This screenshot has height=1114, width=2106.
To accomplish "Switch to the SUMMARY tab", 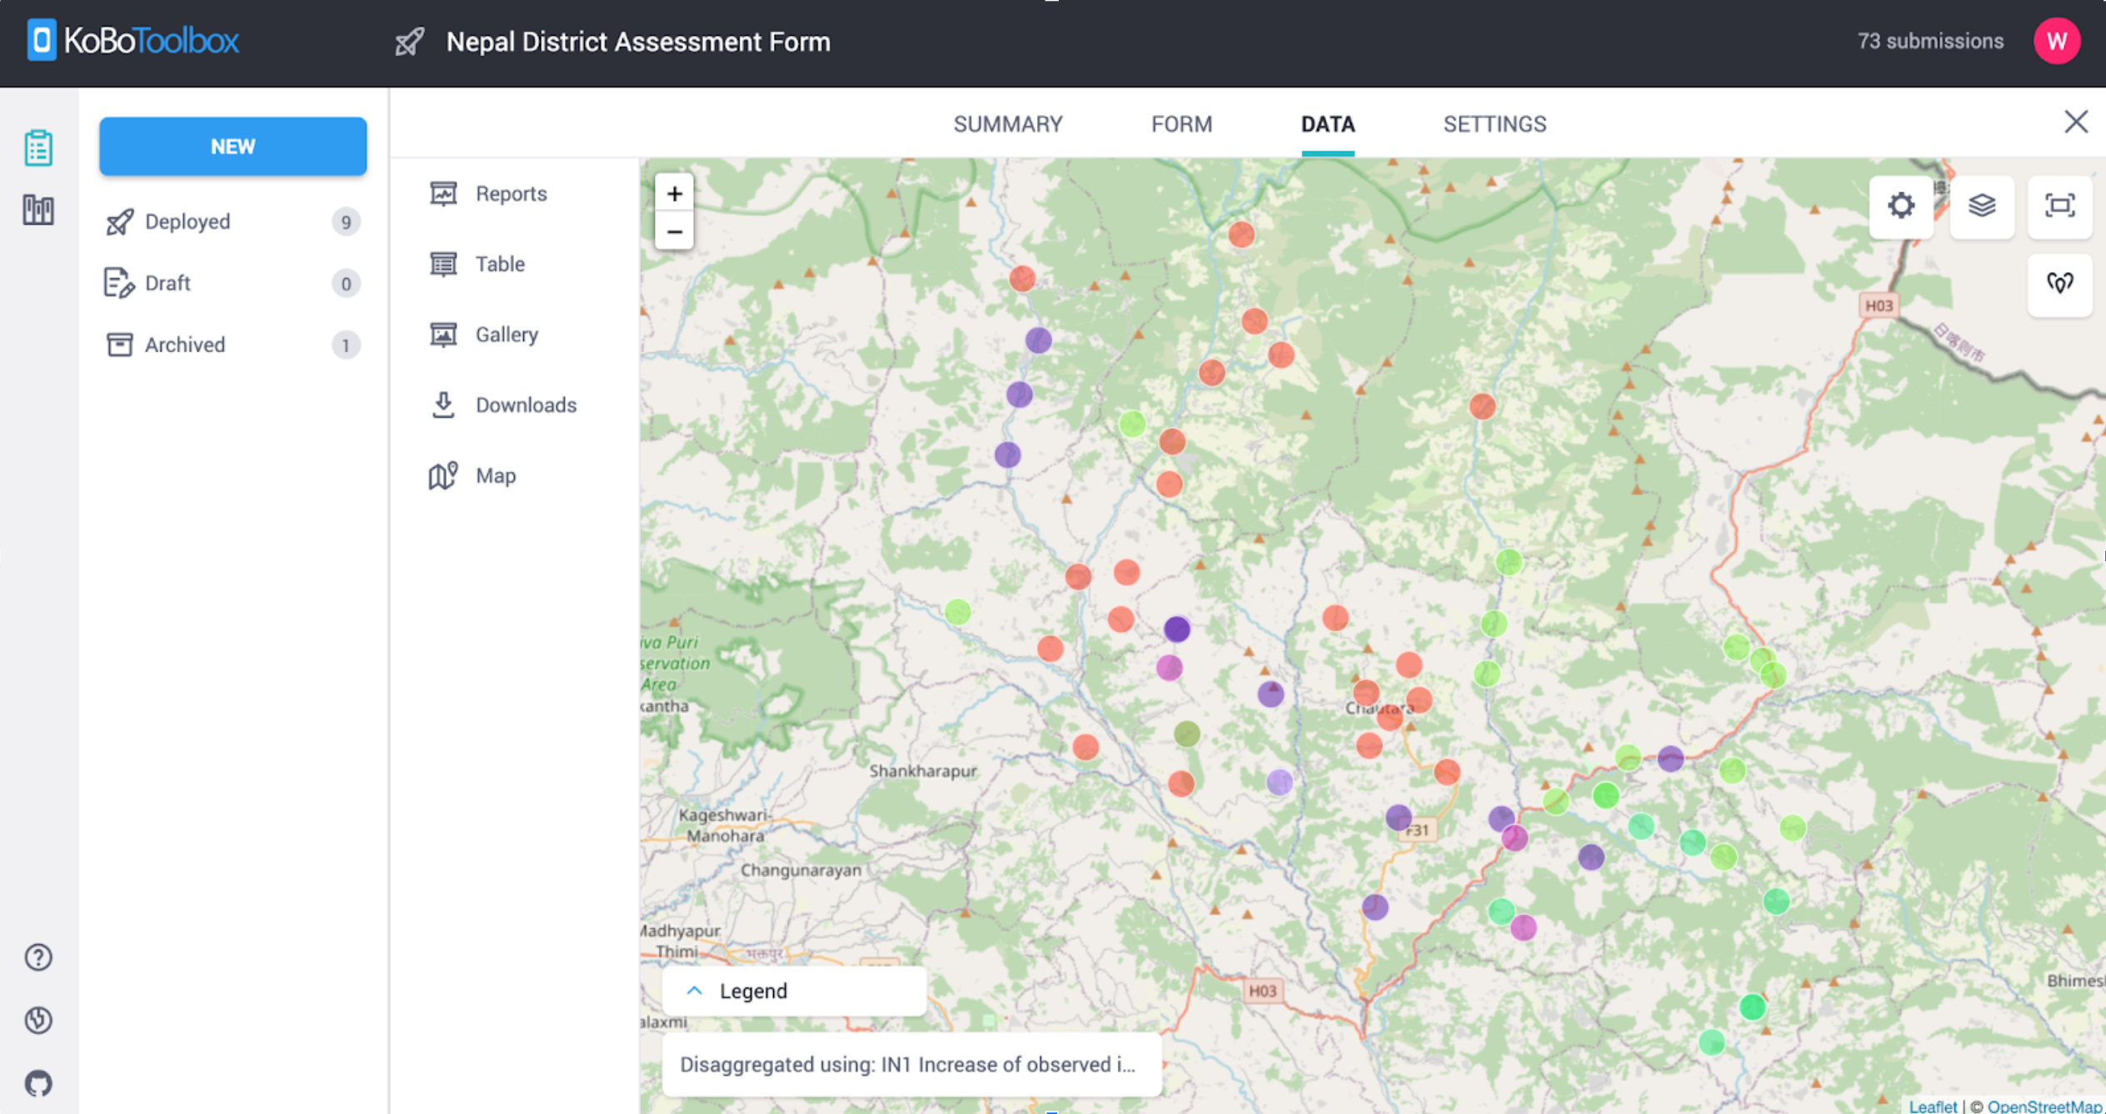I will coord(1007,124).
